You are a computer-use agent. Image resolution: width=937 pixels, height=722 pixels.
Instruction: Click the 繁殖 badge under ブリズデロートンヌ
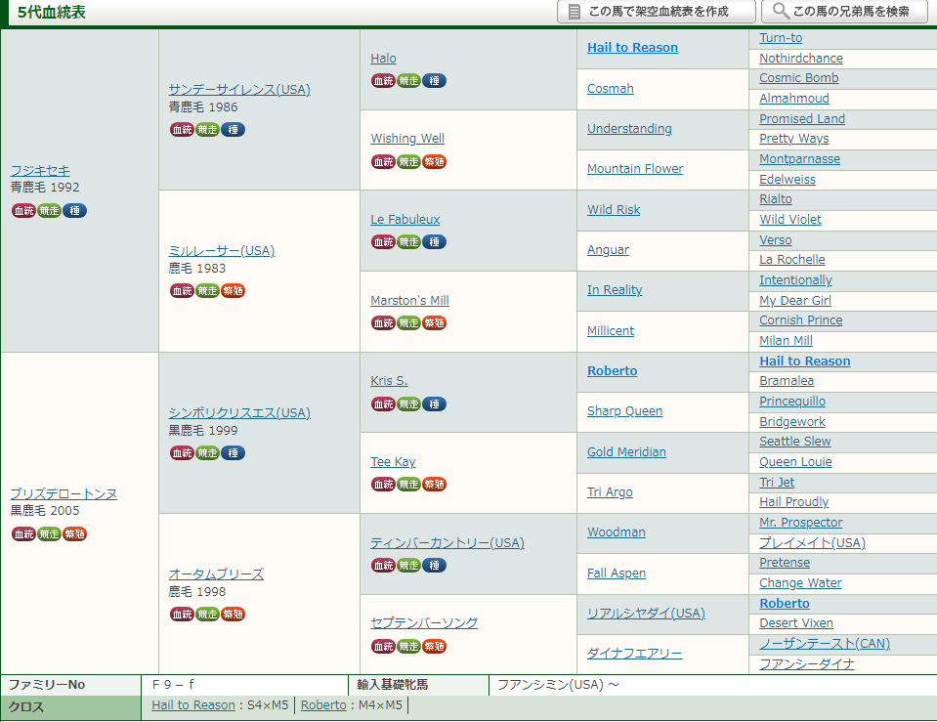[x=74, y=533]
